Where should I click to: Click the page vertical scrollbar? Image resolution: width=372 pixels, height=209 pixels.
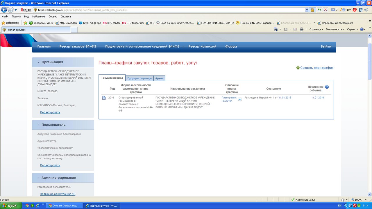pyautogui.click(x=370, y=115)
